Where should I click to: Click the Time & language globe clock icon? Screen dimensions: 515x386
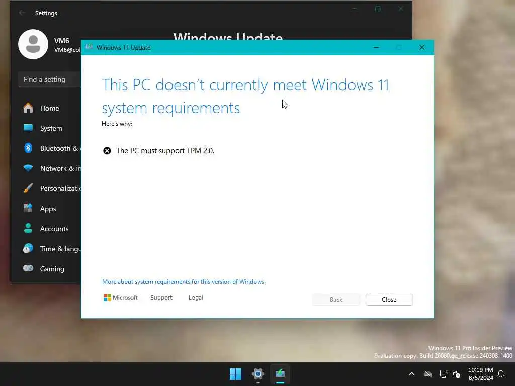[x=28, y=248]
